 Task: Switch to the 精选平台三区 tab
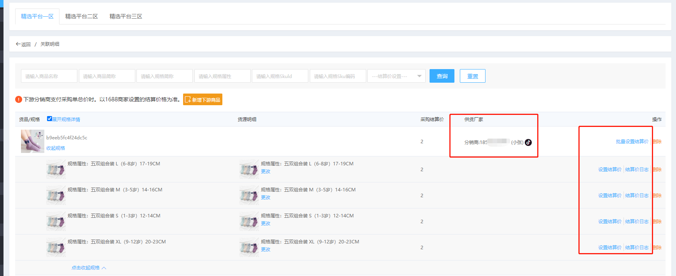point(126,16)
